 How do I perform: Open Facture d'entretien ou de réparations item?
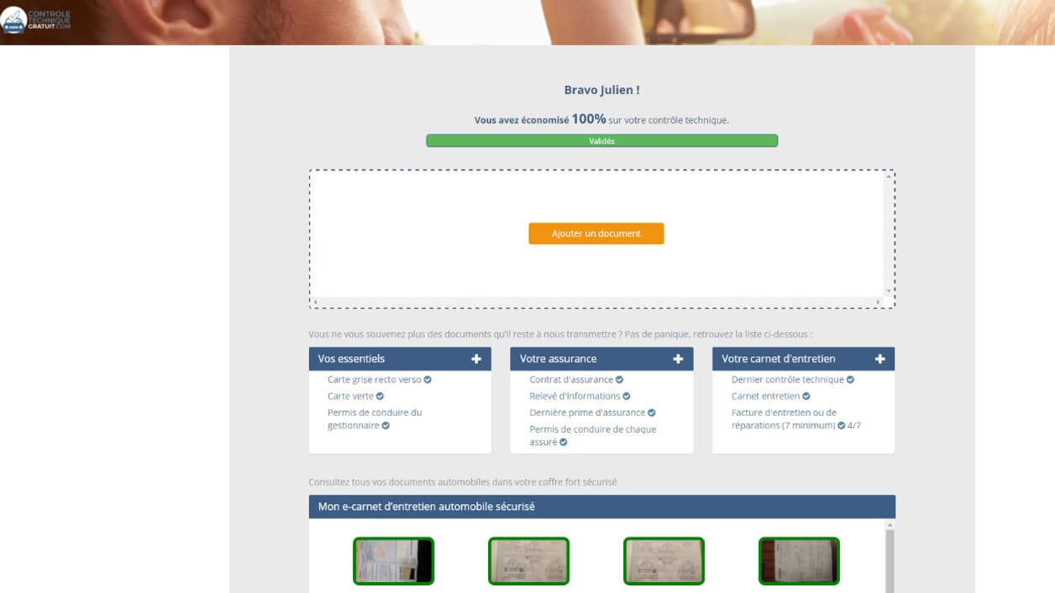coord(783,419)
